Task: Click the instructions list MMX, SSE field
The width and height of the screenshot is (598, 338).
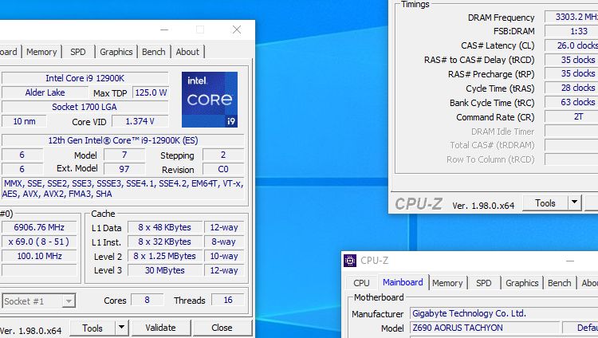Action: (123, 188)
